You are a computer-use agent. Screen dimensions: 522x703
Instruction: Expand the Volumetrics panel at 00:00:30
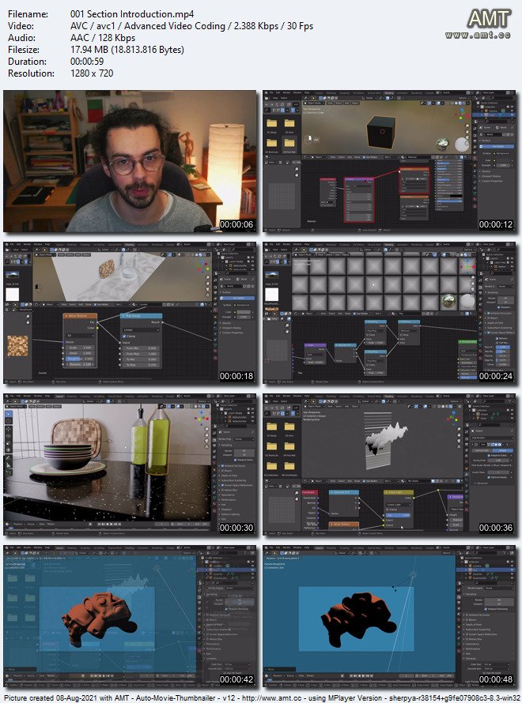(228, 495)
